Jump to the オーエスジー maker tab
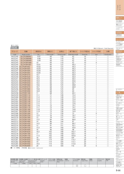 pyautogui.click(x=120, y=90)
